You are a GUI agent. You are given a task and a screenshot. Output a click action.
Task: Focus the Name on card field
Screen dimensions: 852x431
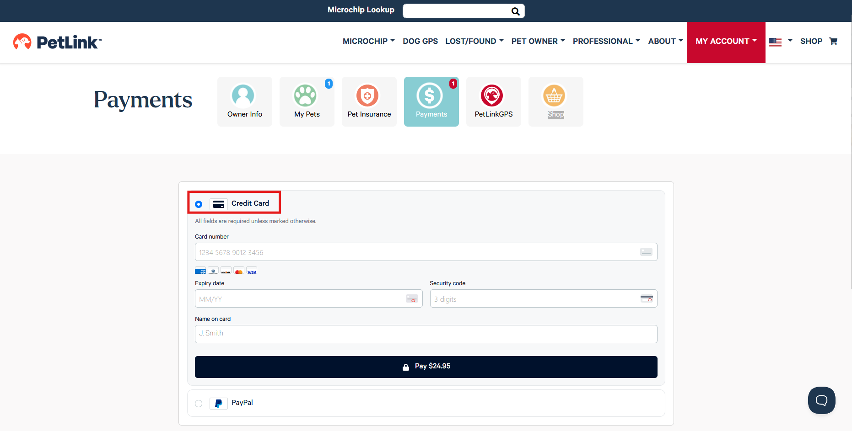pos(426,334)
